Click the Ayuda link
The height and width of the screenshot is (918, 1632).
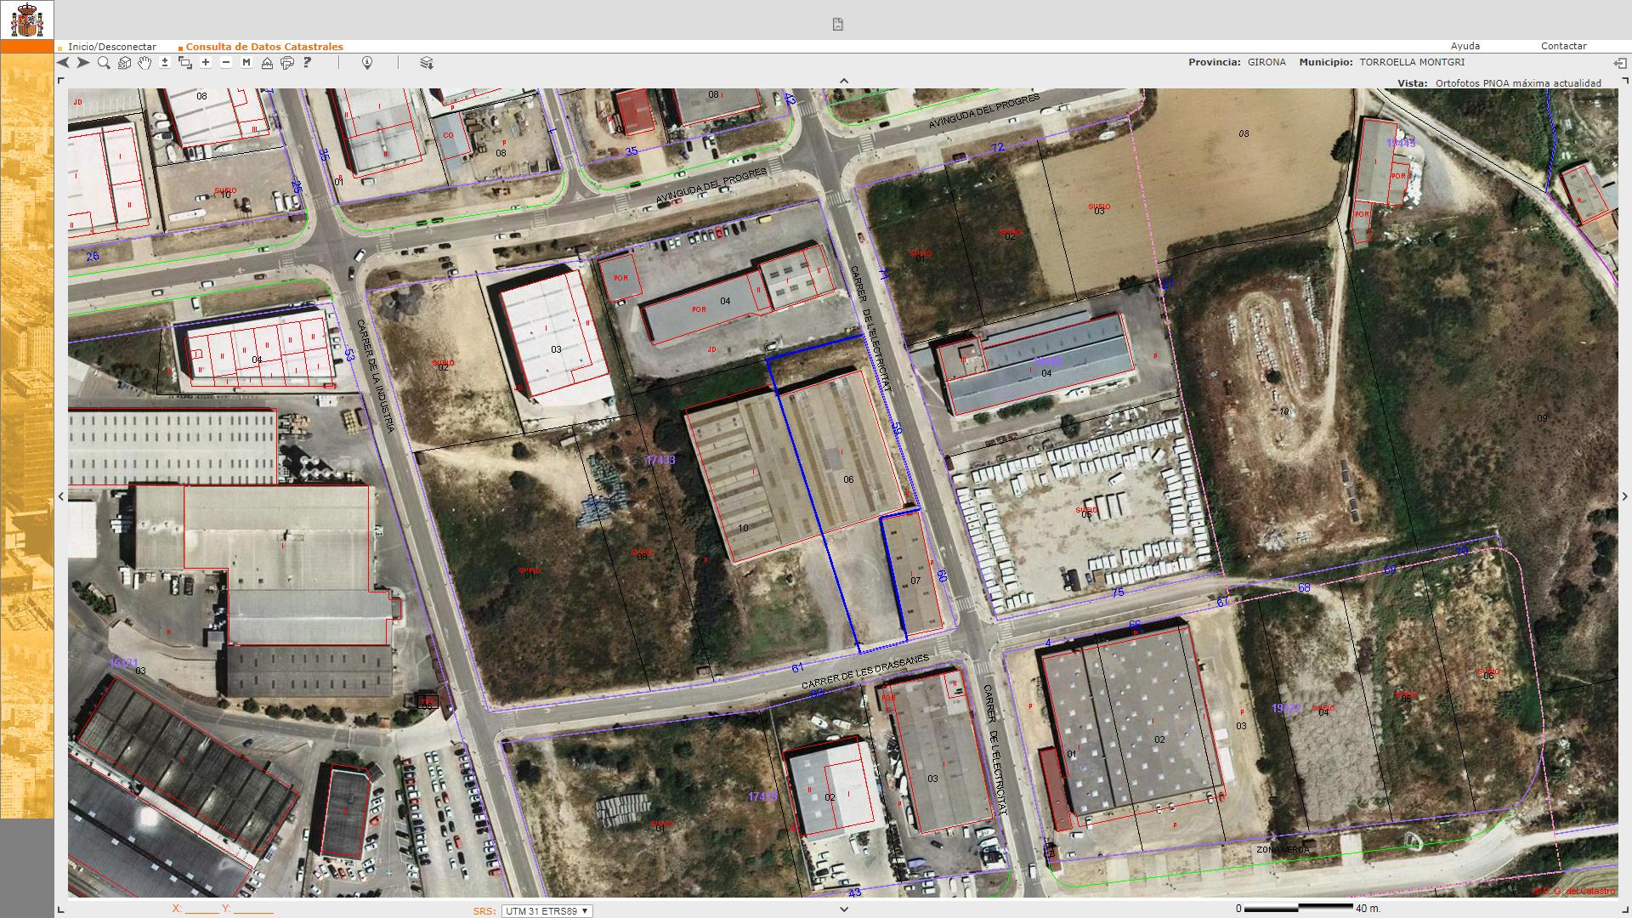click(x=1465, y=46)
